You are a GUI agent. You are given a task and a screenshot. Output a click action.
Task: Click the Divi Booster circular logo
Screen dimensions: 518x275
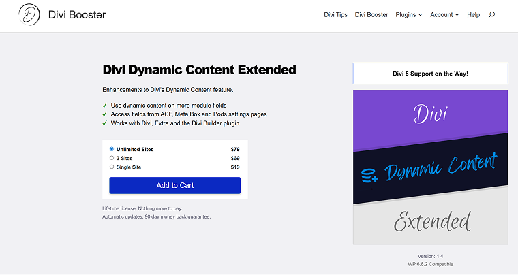(x=29, y=14)
